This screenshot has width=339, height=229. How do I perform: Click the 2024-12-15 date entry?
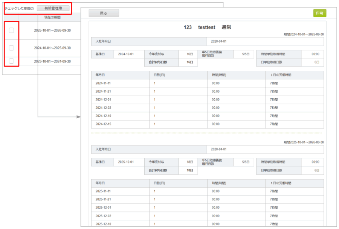click(103, 124)
